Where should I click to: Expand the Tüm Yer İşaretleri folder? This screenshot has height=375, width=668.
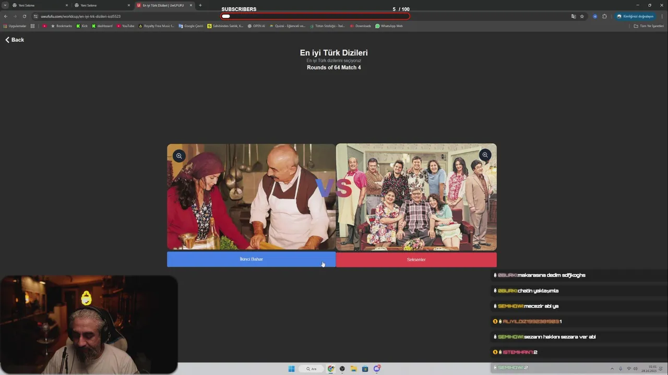click(649, 26)
